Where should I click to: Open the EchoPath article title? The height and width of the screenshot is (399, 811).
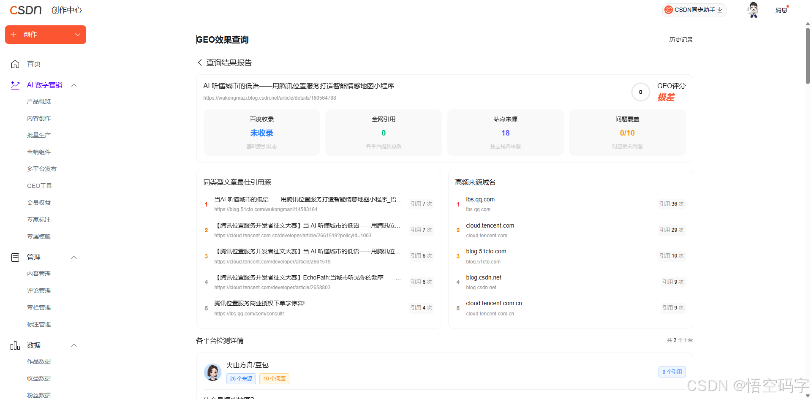click(308, 277)
